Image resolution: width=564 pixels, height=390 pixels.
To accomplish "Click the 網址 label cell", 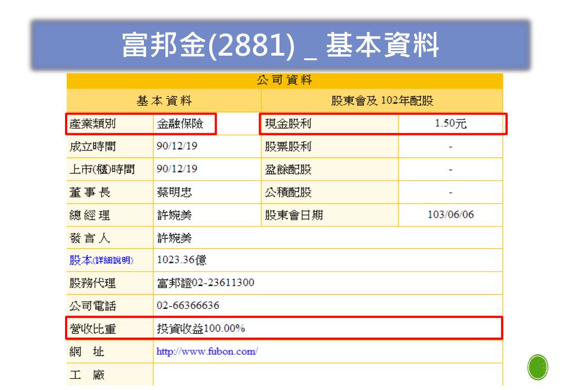I will click(110, 351).
